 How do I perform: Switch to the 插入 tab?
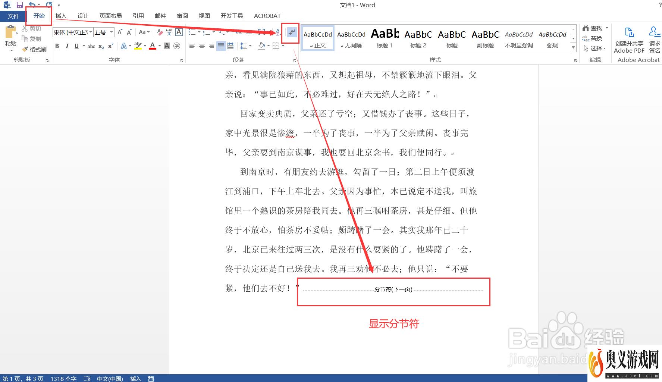(61, 16)
